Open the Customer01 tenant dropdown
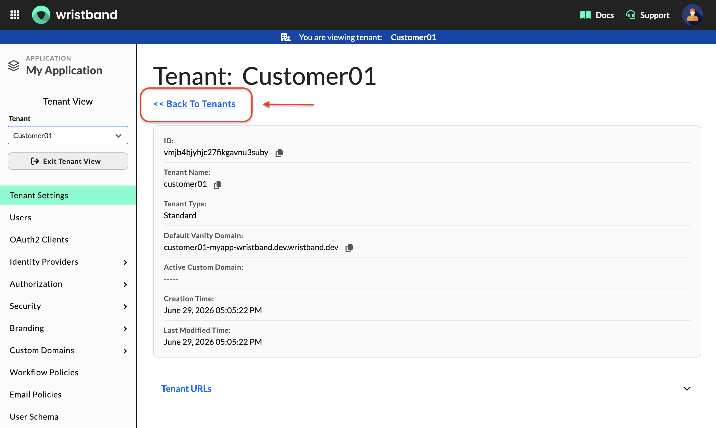716x428 pixels. tap(68, 135)
